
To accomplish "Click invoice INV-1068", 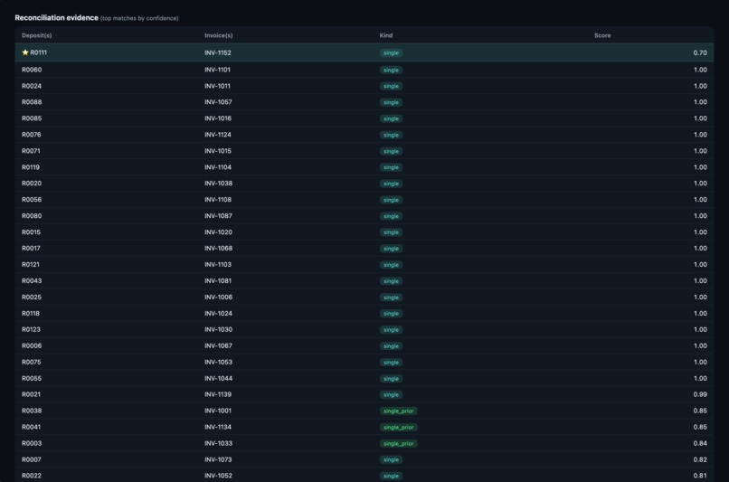I will tap(218, 248).
